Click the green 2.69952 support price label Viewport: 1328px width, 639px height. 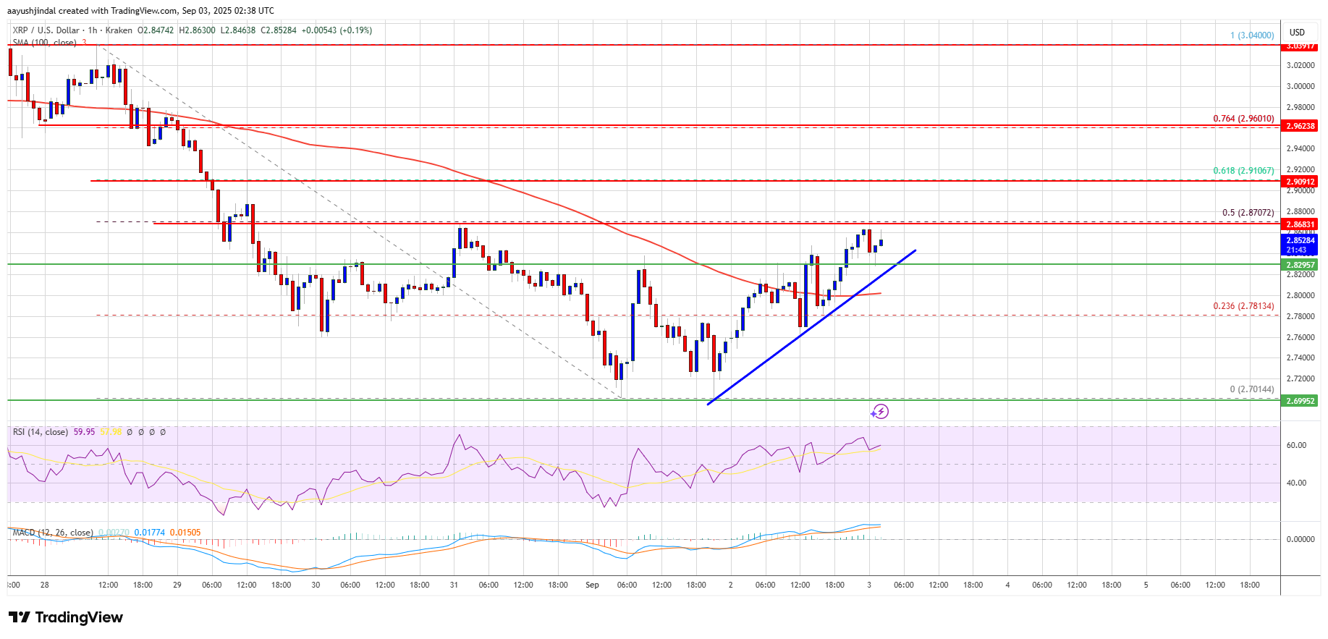tap(1300, 401)
